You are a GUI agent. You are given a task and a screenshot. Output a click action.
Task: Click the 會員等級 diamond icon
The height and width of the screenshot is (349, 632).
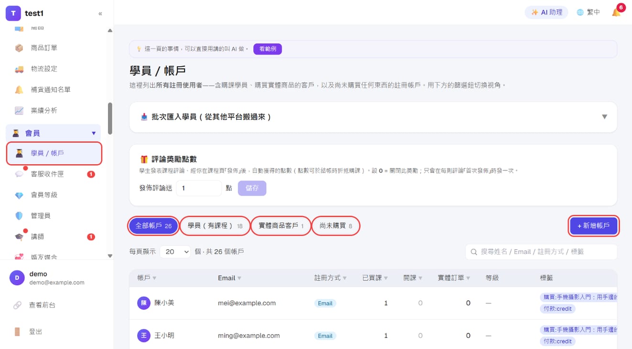click(x=19, y=195)
